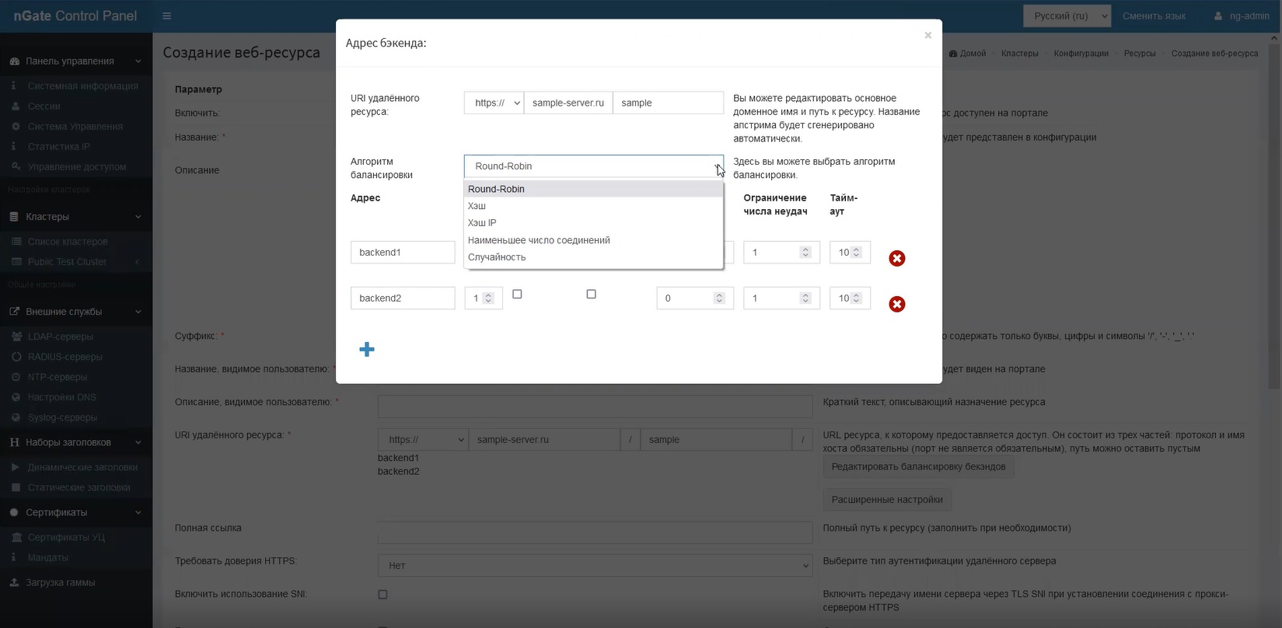Choose Наименьшее число соединений option
1282x628 pixels.
593,240
